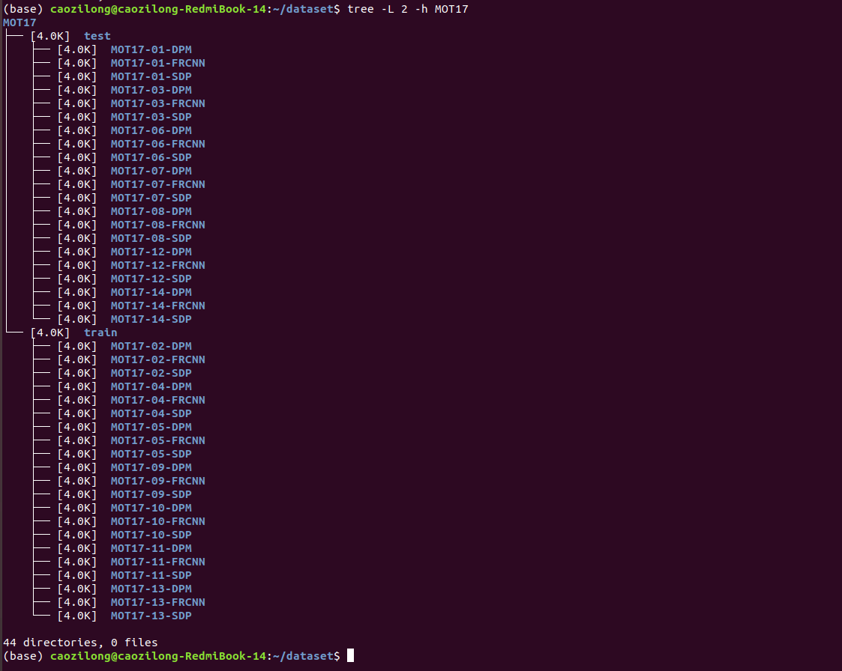Viewport: 842px width, 671px height.
Task: Click MOT17-04-DPM folder name
Action: [x=151, y=386]
